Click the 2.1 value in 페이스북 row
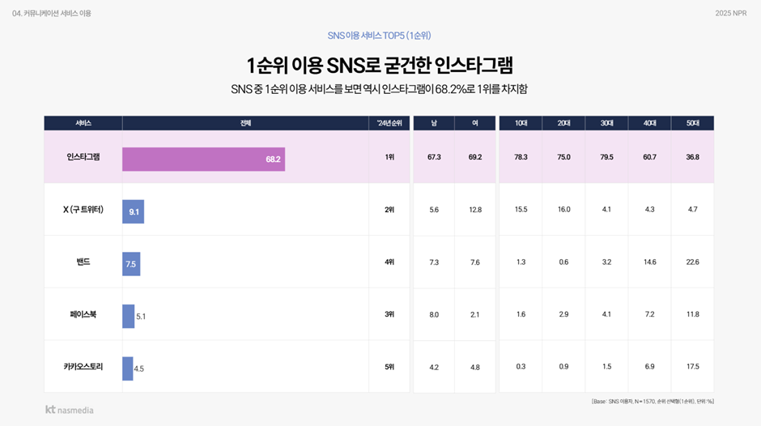Screen dimensions: 761x426 coord(475,314)
